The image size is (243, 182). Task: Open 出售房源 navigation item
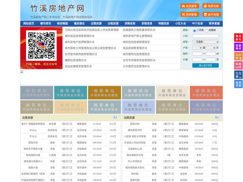coord(96,24)
